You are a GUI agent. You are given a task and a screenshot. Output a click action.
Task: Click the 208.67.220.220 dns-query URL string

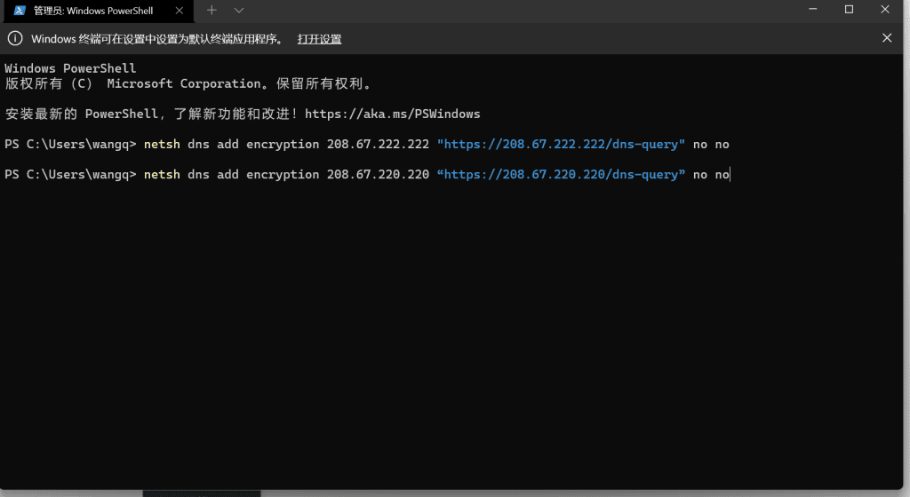coord(561,174)
